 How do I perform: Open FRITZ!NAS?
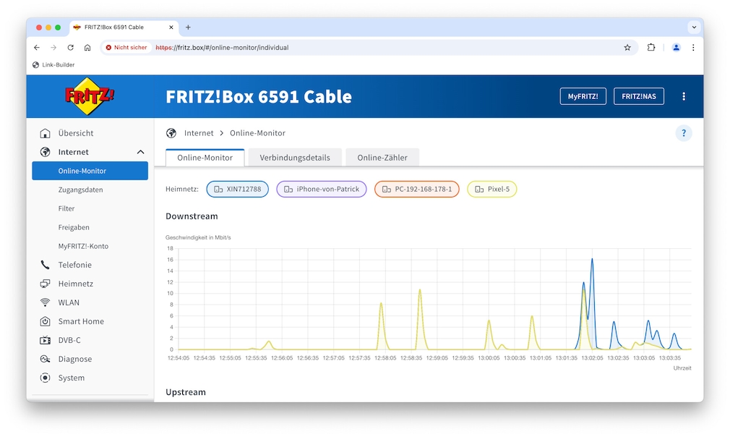[x=638, y=96]
